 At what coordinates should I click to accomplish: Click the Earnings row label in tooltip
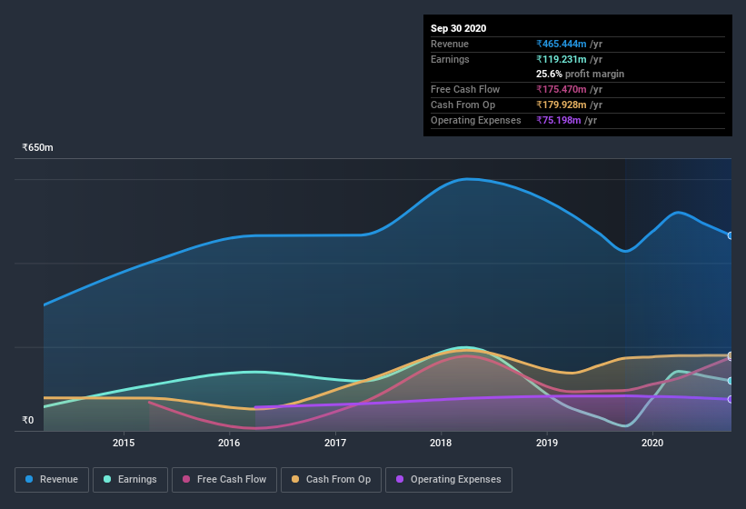click(x=450, y=59)
